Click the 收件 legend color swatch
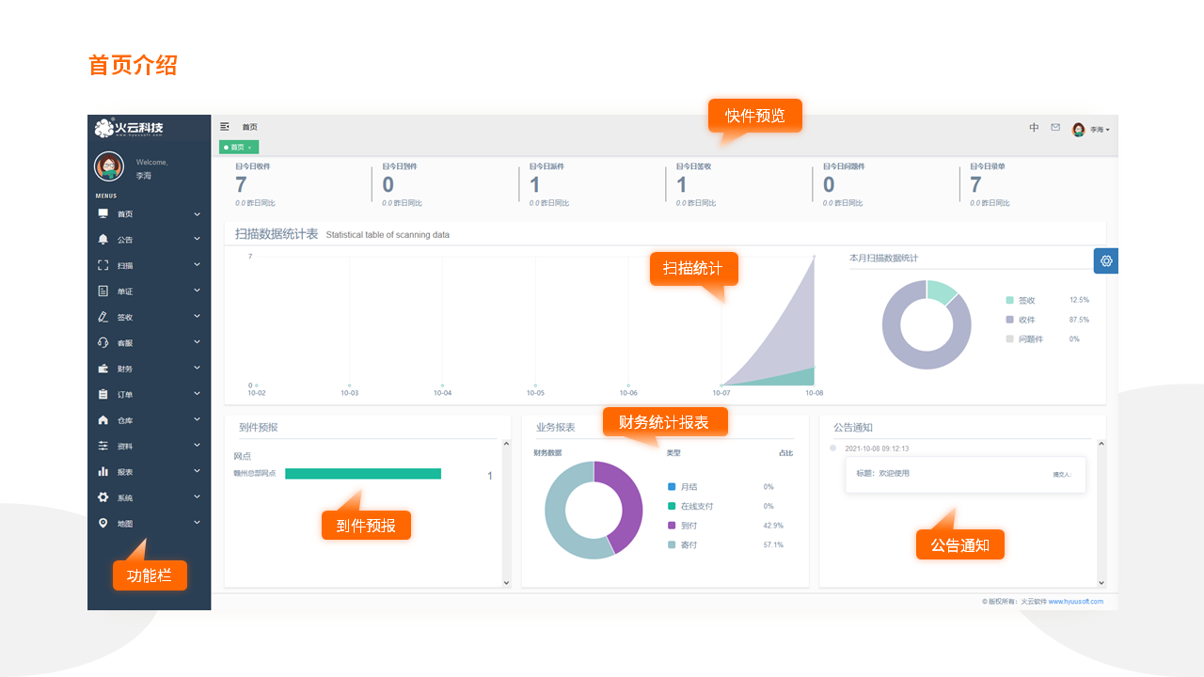Viewport: 1204px width, 677px height. click(x=1009, y=320)
